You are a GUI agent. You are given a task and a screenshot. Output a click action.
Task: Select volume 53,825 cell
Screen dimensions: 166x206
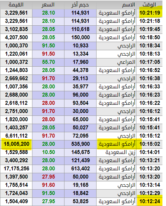pyautogui.click(x=80, y=201)
